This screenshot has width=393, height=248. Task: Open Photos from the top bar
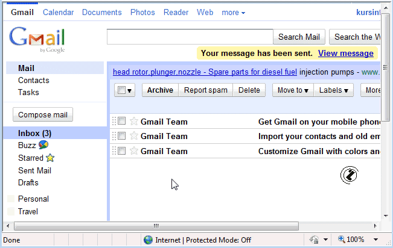coord(142,12)
